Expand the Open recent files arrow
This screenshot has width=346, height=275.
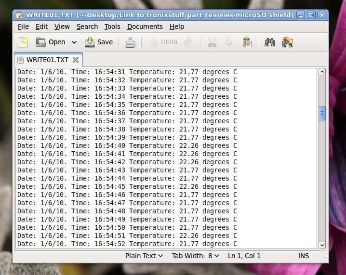[x=74, y=42]
